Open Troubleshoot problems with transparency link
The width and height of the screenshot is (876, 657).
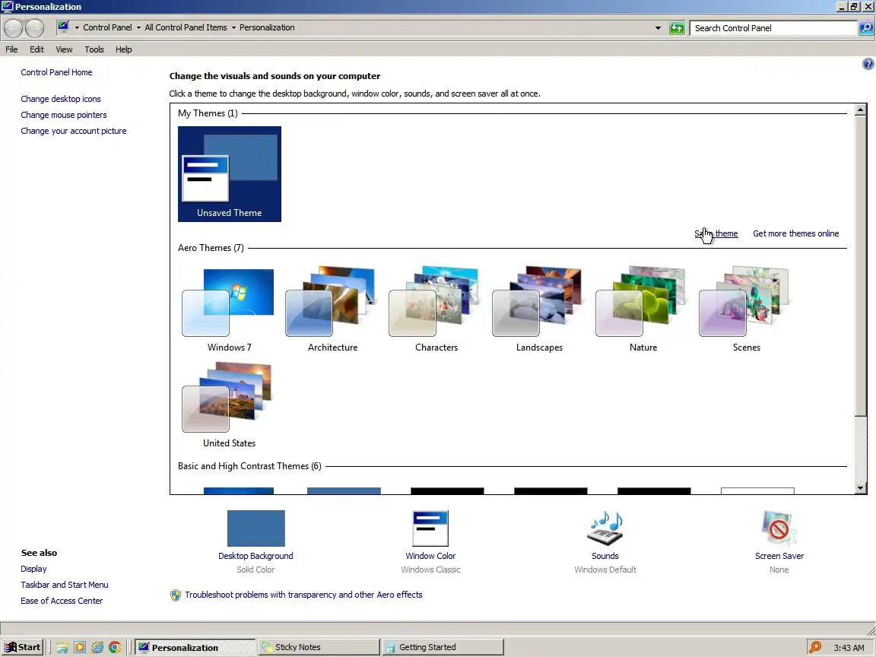pos(303,595)
